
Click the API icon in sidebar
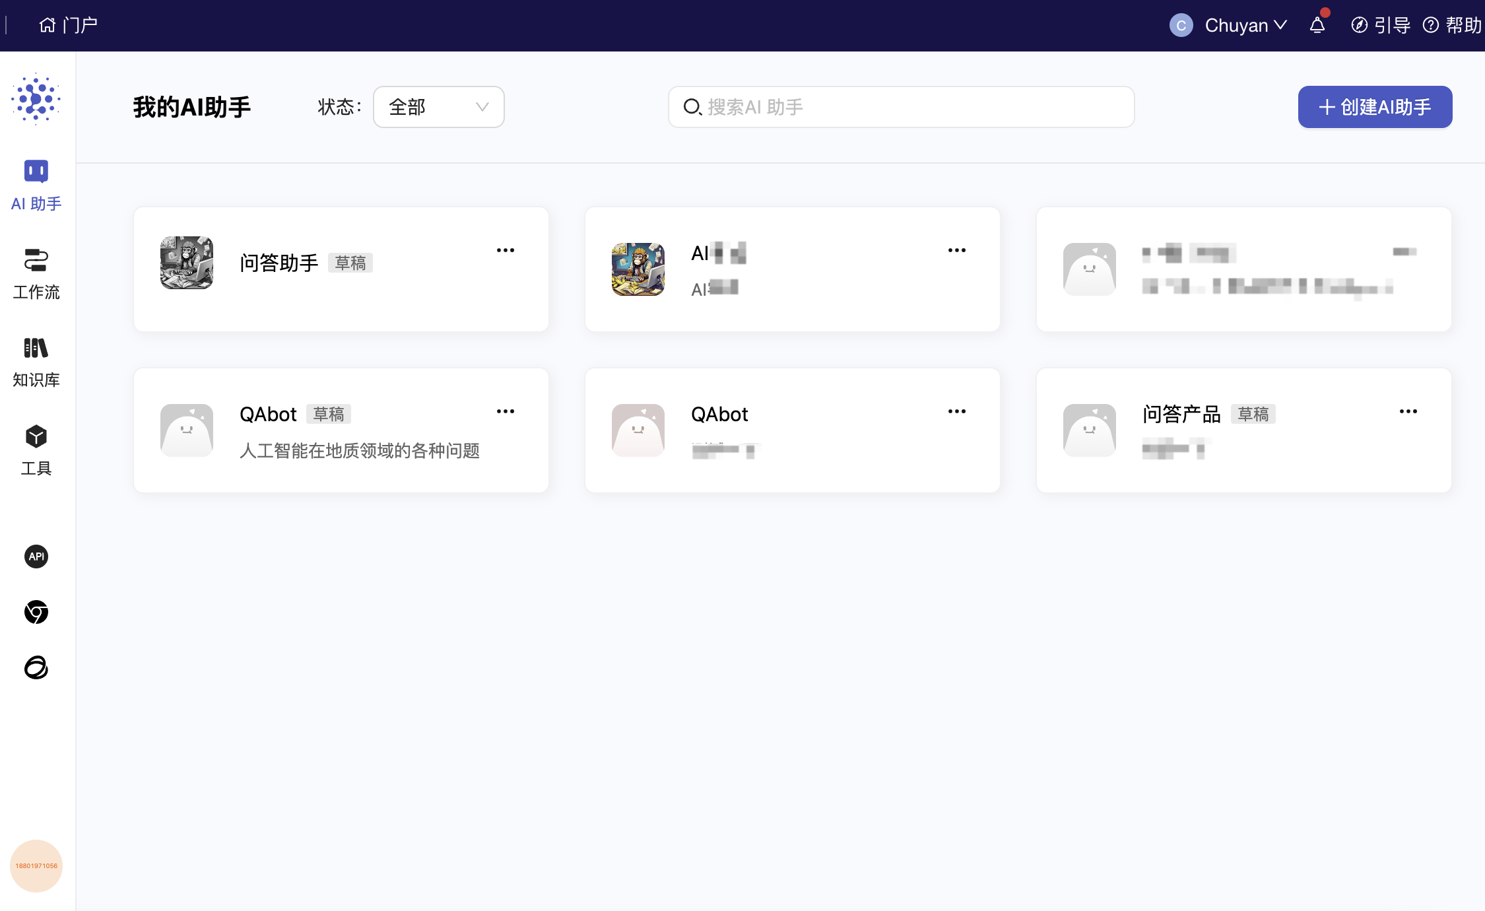coord(36,557)
